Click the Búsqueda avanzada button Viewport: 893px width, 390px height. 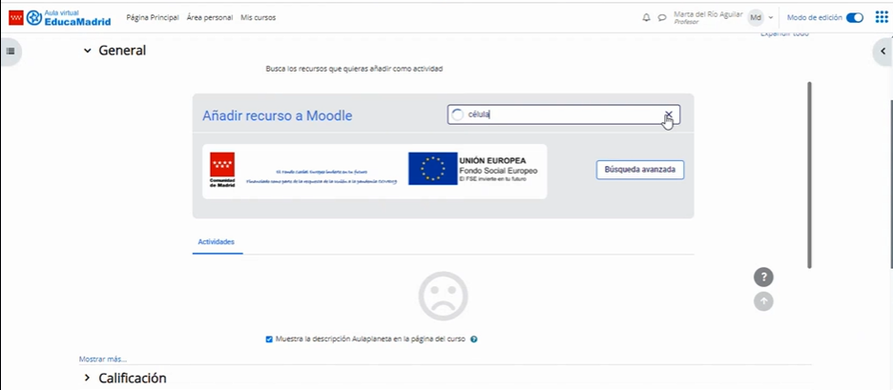639,170
